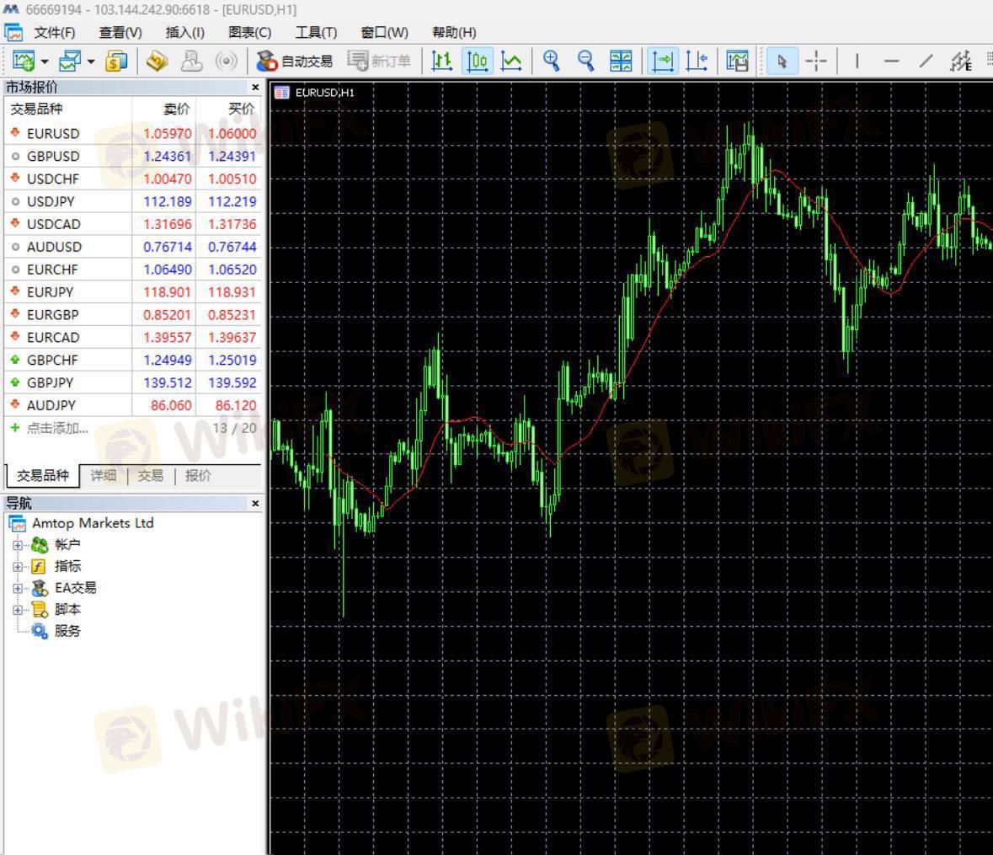
Task: Select the USDCHF symbol row
Action: tap(133, 179)
